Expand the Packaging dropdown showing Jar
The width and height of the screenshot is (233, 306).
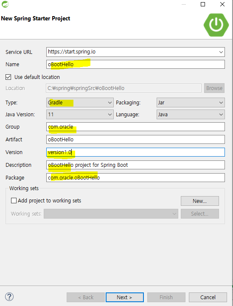[191, 103]
